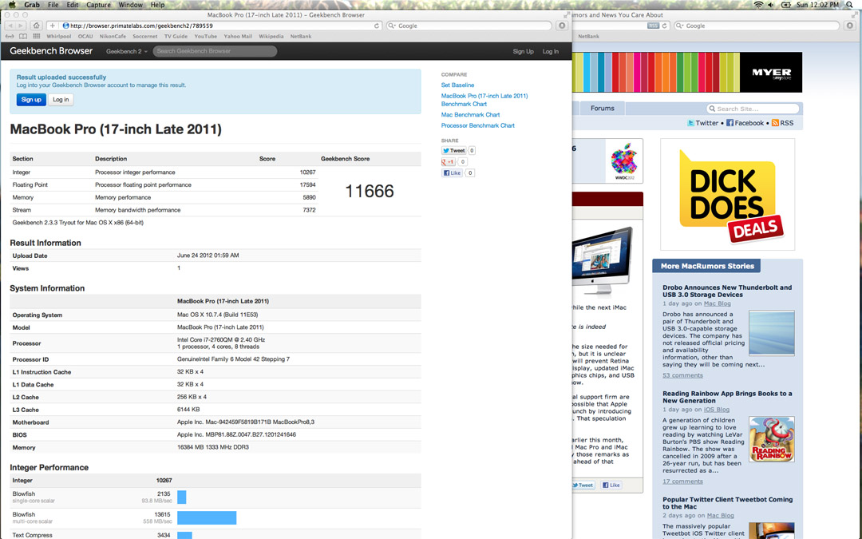The image size is (862, 539).
Task: Share result on Google +1
Action: 448,161
